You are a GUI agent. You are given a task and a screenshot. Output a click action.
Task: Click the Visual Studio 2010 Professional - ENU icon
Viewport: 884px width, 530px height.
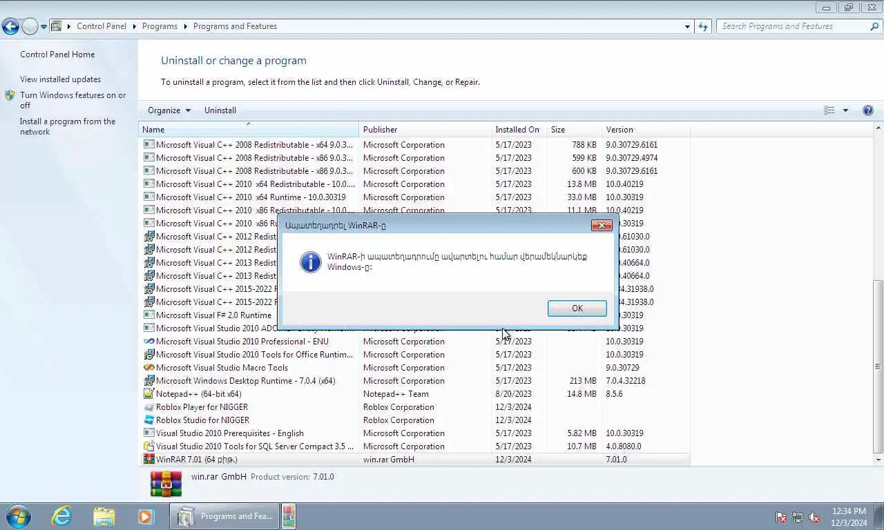(148, 342)
